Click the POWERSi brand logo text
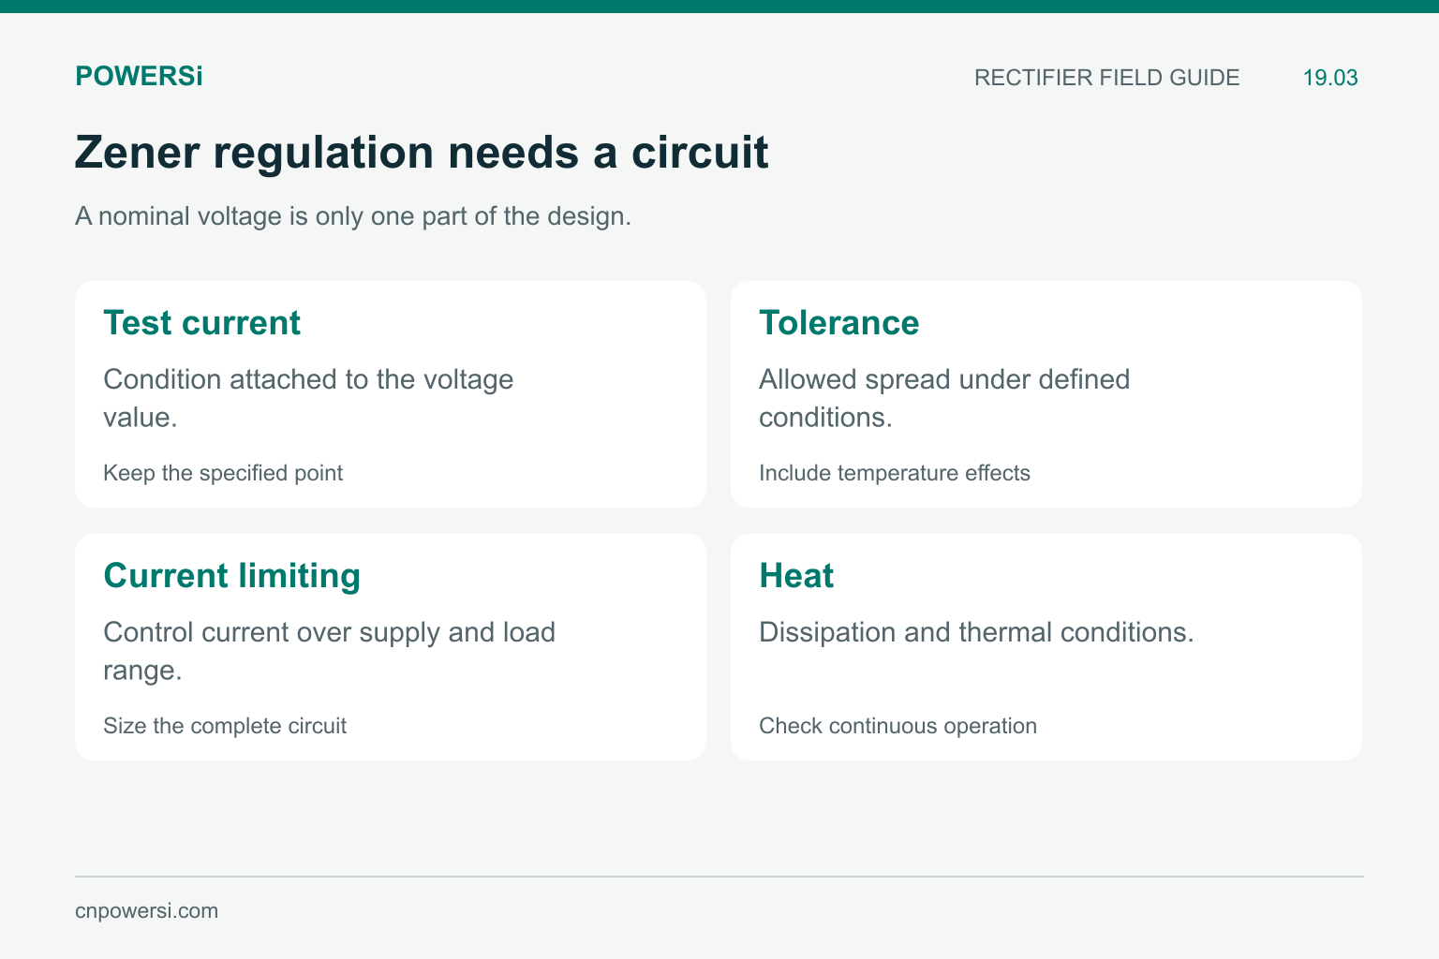Screen dimensions: 1439x959 139,77
